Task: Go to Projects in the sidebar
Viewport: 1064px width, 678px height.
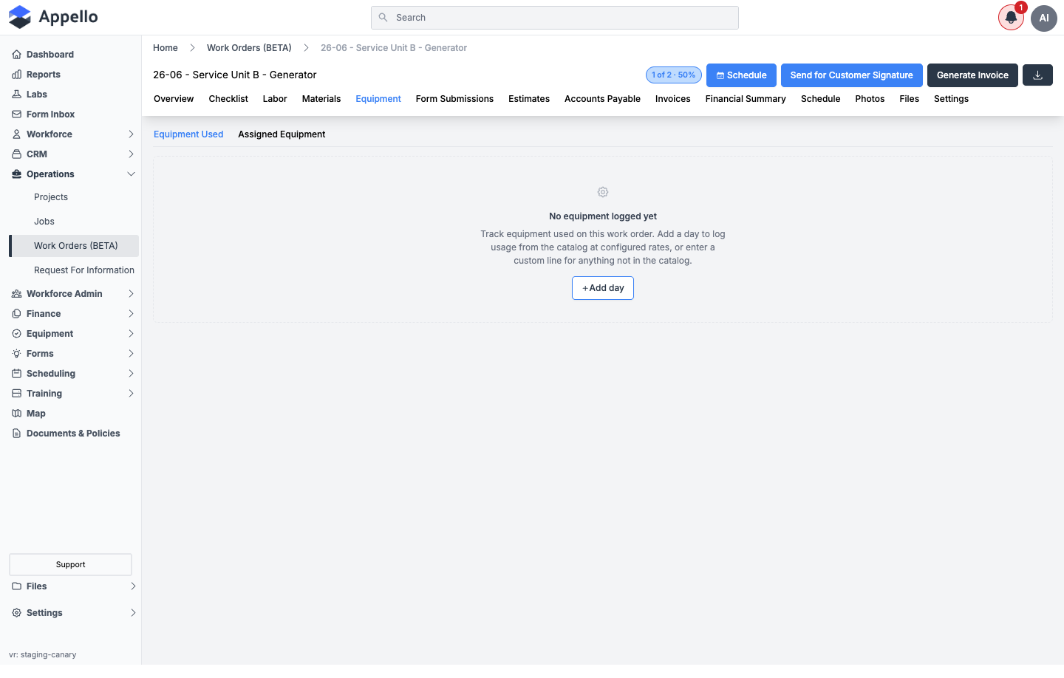Action: 51,197
